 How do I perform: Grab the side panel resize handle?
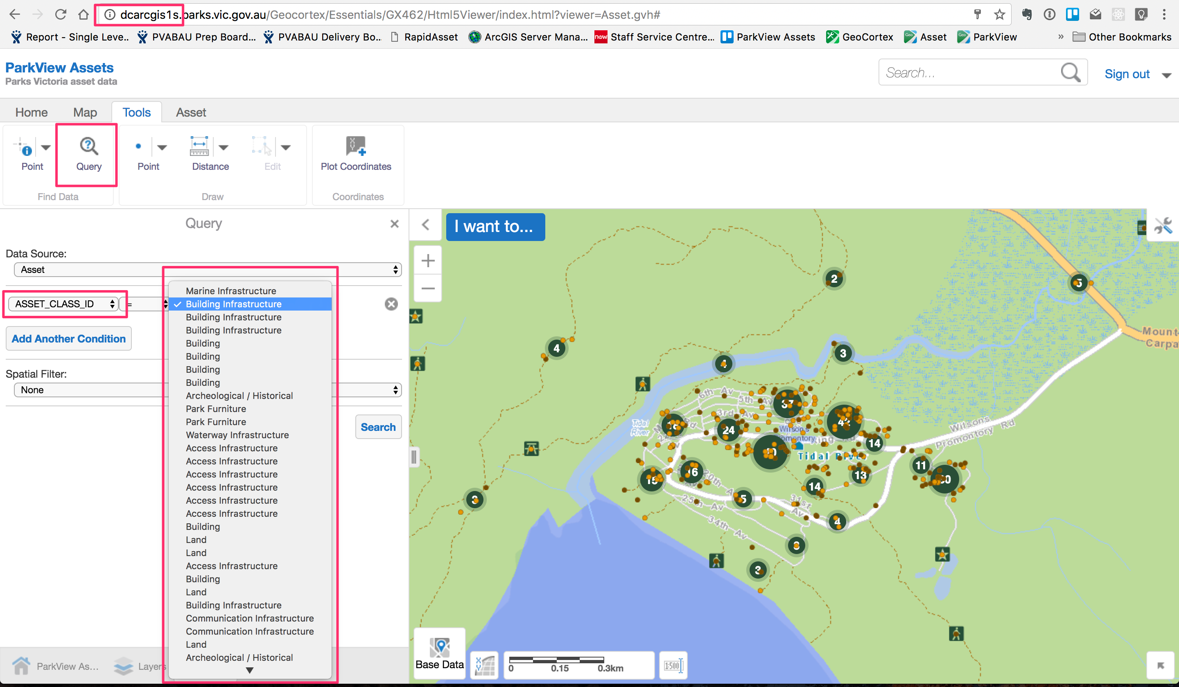click(x=413, y=457)
